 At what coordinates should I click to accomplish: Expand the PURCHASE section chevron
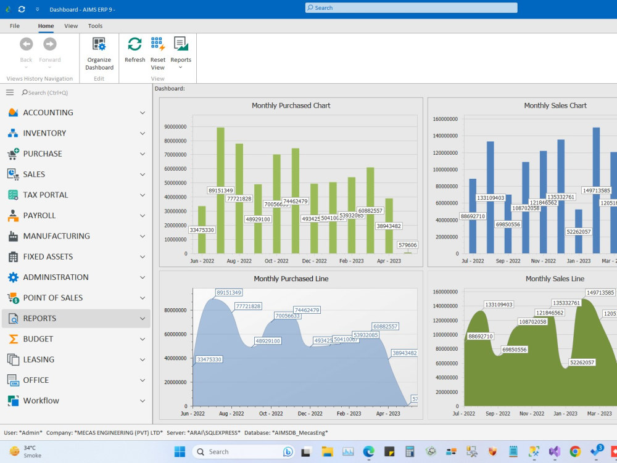coord(143,154)
